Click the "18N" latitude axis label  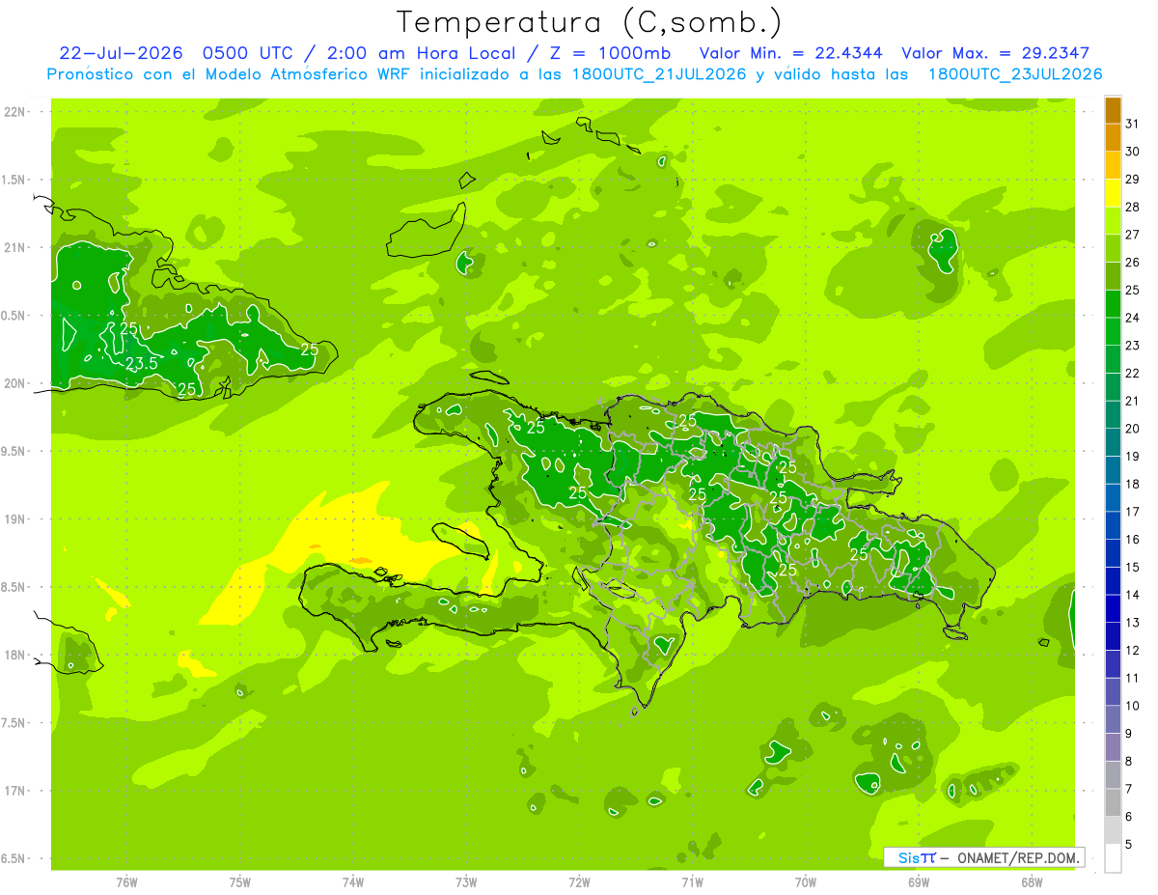(14, 656)
